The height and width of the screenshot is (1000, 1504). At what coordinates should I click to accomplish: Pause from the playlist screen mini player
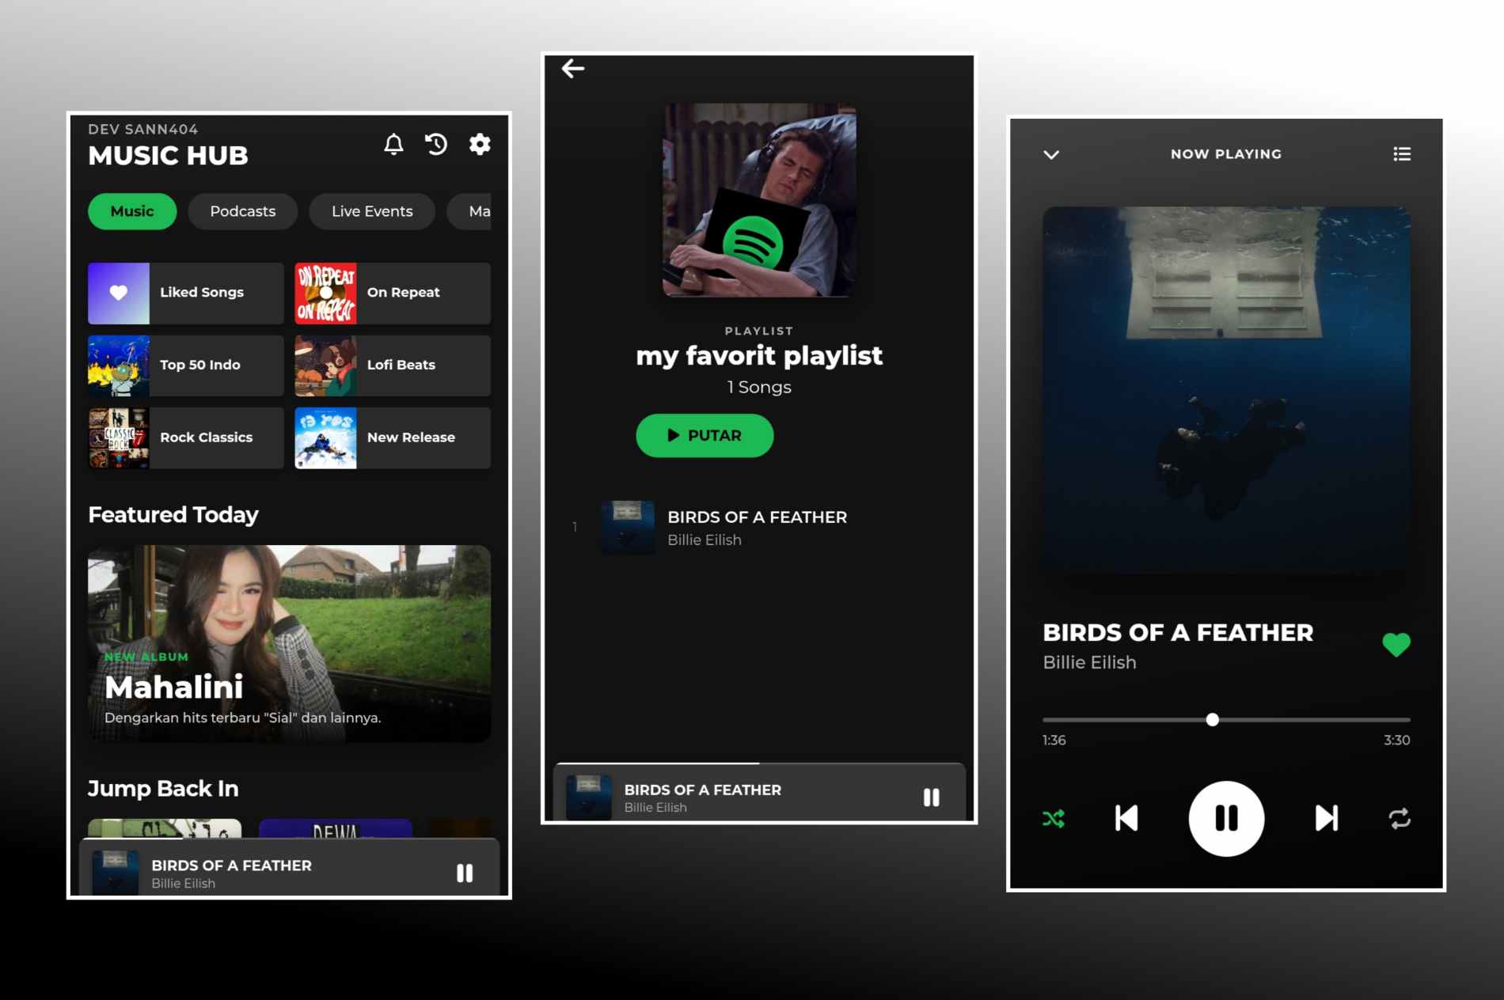click(931, 797)
